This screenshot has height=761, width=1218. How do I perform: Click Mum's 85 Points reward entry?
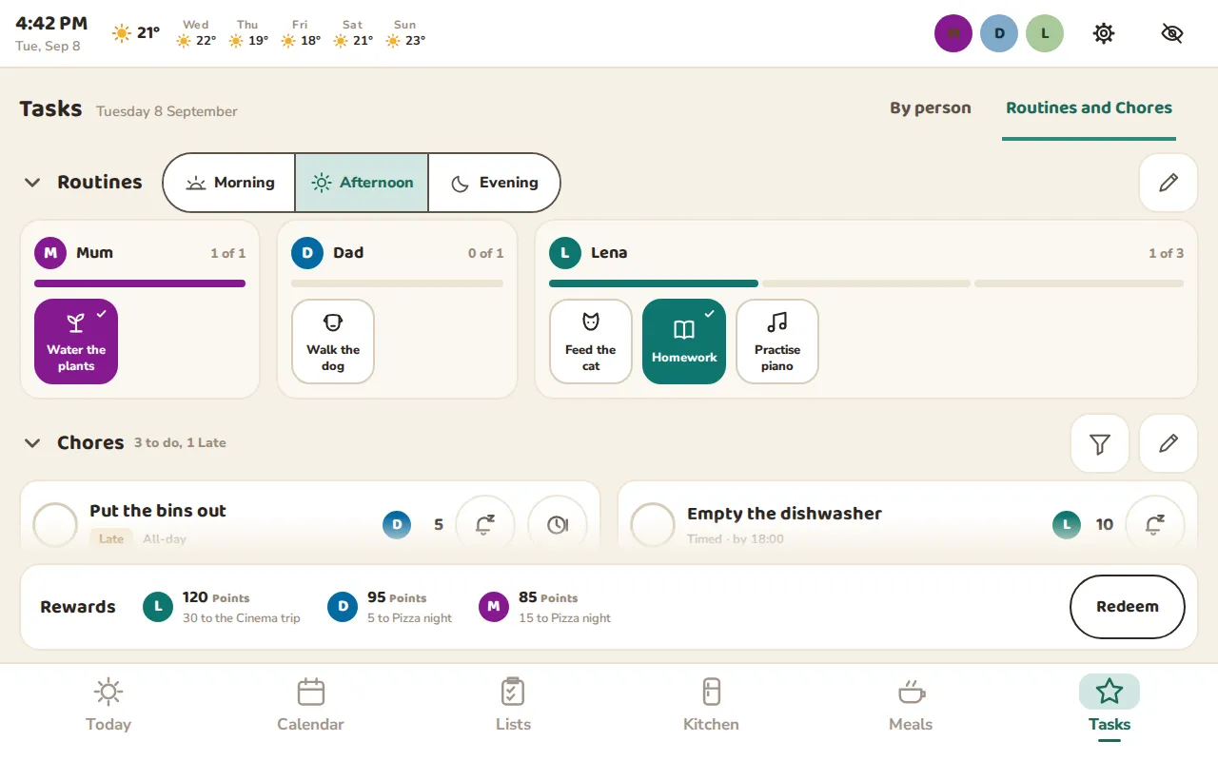point(545,607)
